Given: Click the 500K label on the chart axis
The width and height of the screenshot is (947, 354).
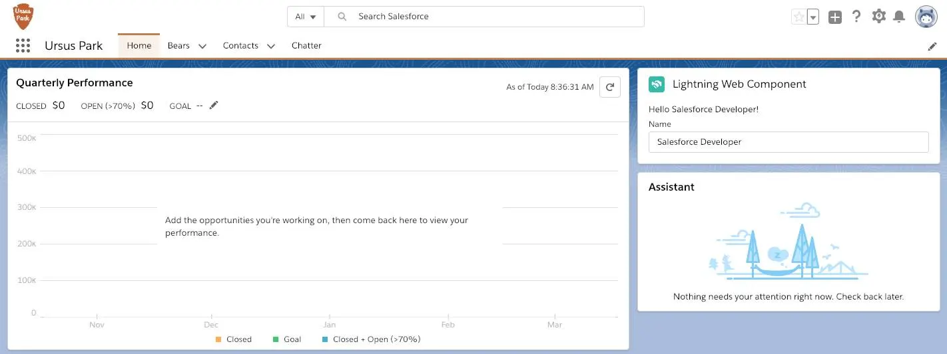Looking at the screenshot, I should pyautogui.click(x=27, y=137).
